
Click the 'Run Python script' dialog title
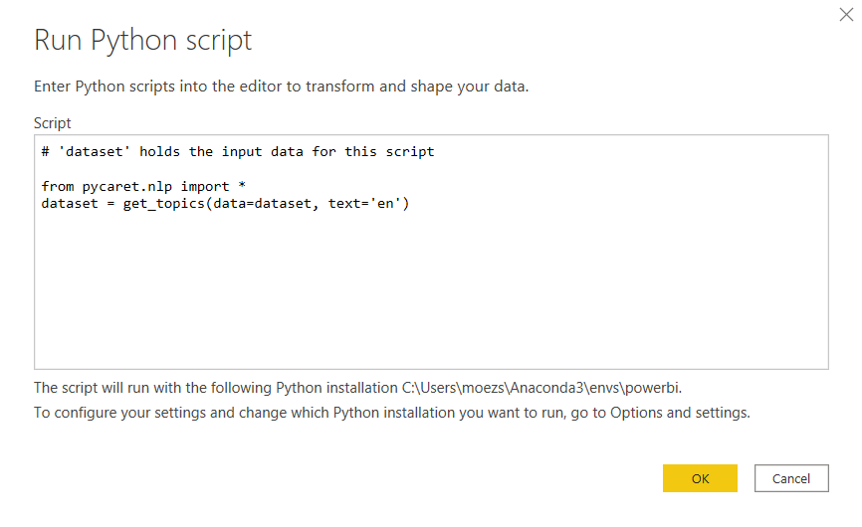pos(142,41)
